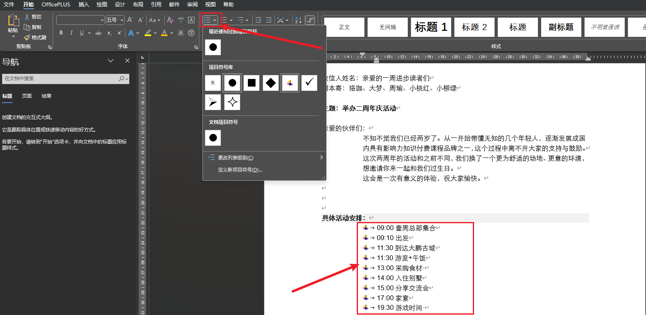Click the Copy (复制) icon
Viewport: 646px width, 315px height.
tap(27, 27)
